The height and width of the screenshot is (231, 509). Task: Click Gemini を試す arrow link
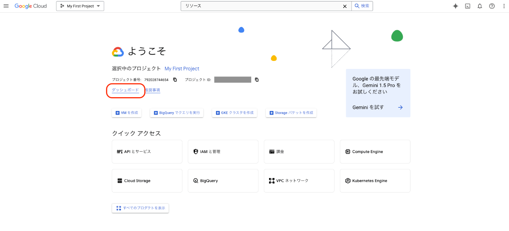[x=378, y=107]
